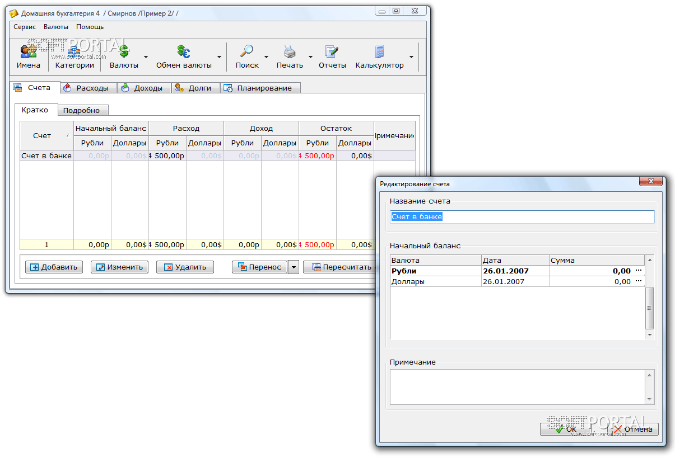
Task: Expand the Обмен валюты dropdown arrow
Action: coord(219,57)
